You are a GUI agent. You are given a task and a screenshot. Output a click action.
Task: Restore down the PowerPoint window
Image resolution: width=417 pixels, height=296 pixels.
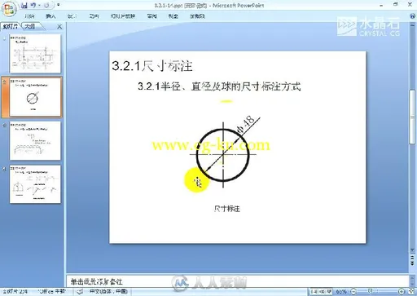coord(396,4)
